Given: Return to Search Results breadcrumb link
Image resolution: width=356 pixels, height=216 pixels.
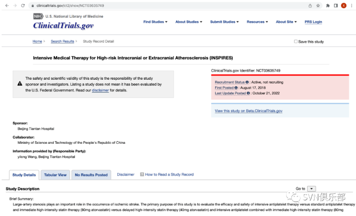Looking at the screenshot, I should [x=62, y=41].
